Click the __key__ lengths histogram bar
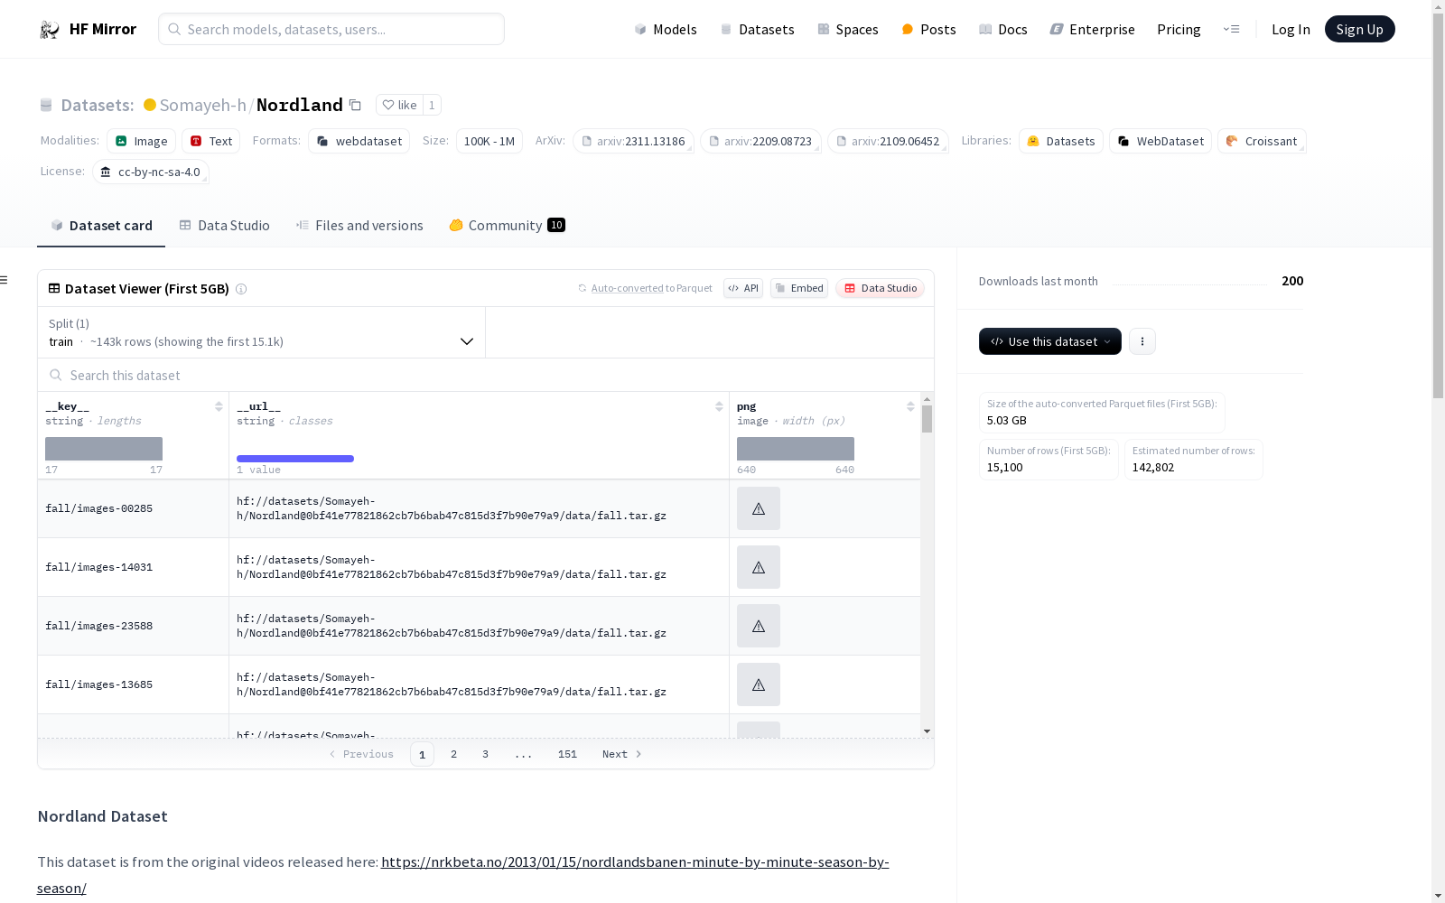Image resolution: width=1445 pixels, height=903 pixels. click(x=104, y=449)
